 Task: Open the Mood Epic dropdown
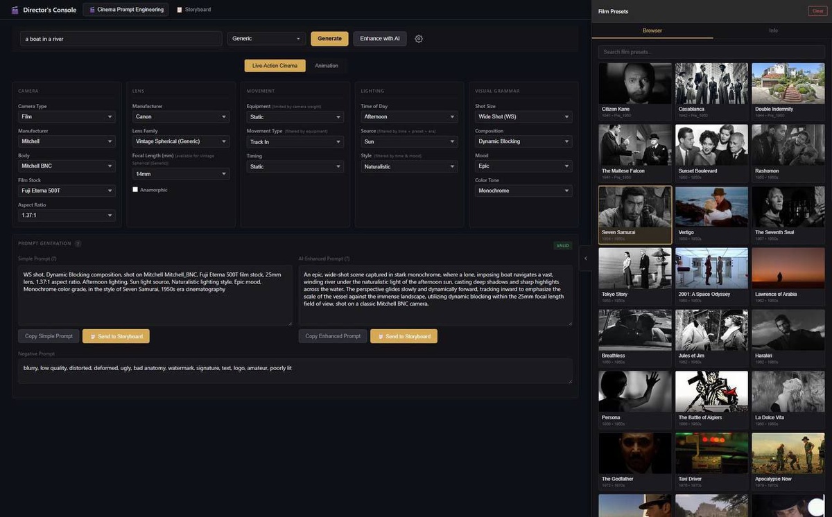click(x=523, y=166)
